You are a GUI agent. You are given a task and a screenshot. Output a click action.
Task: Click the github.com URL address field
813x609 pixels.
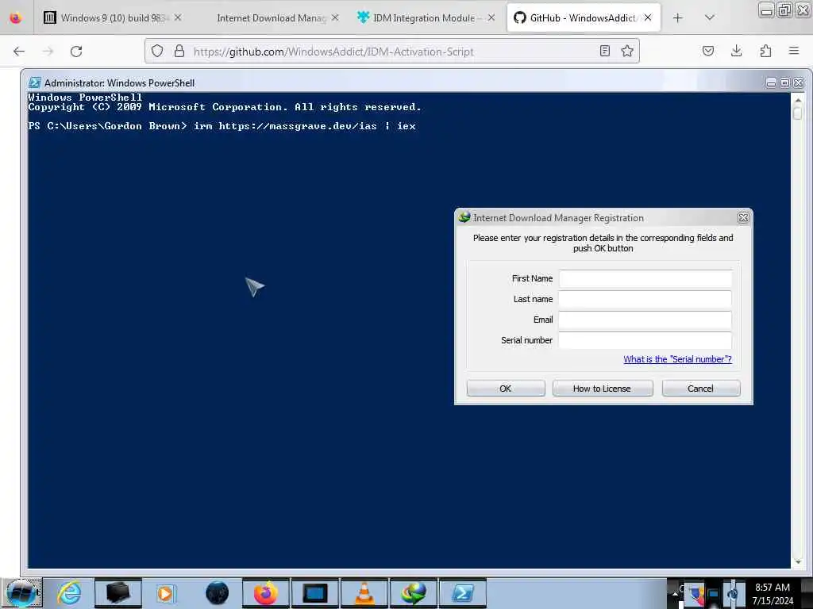tap(391, 52)
